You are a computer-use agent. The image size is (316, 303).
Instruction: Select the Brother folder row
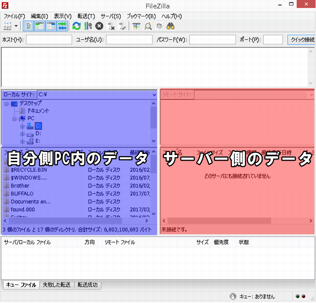coord(76,186)
